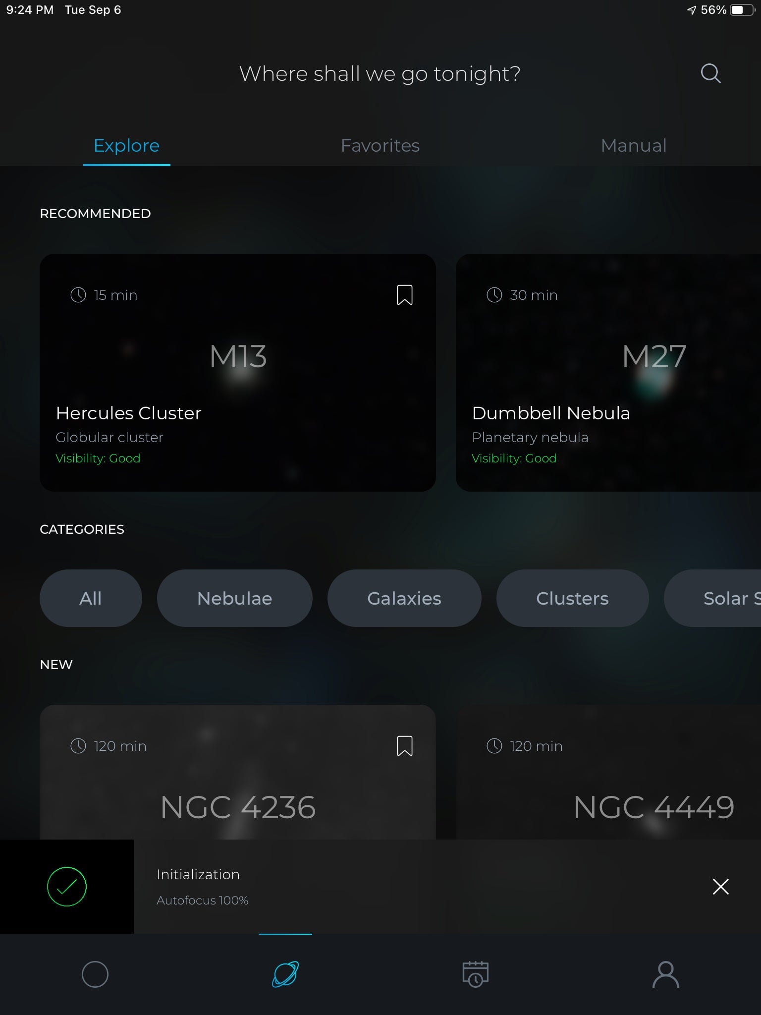Tap the location arrow in status bar
Viewport: 761px width, 1015px height.
(x=692, y=10)
